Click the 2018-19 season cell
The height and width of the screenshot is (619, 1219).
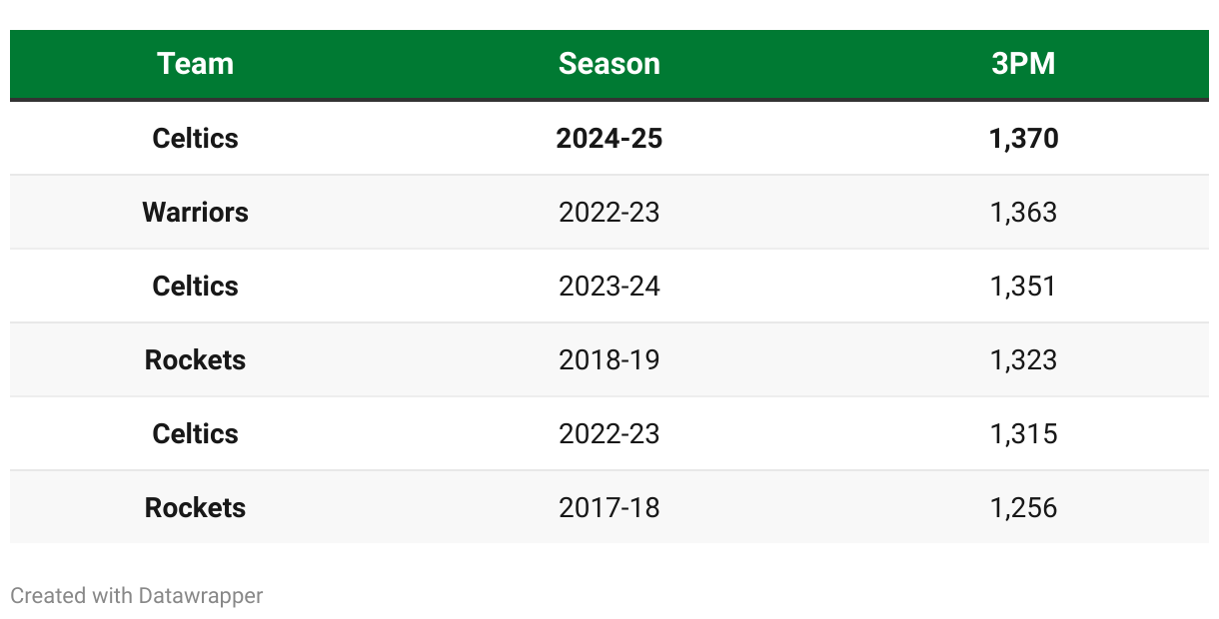coord(609,359)
